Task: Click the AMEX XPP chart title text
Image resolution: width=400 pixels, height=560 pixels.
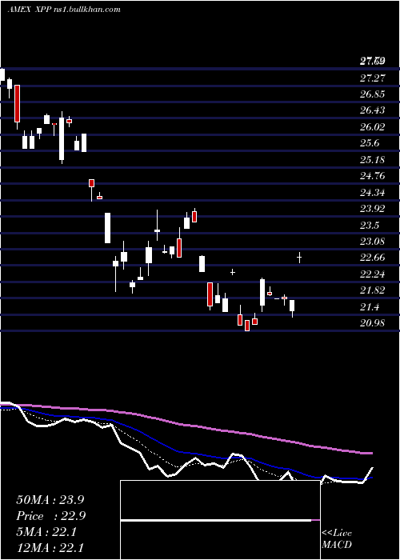Action: (64, 10)
